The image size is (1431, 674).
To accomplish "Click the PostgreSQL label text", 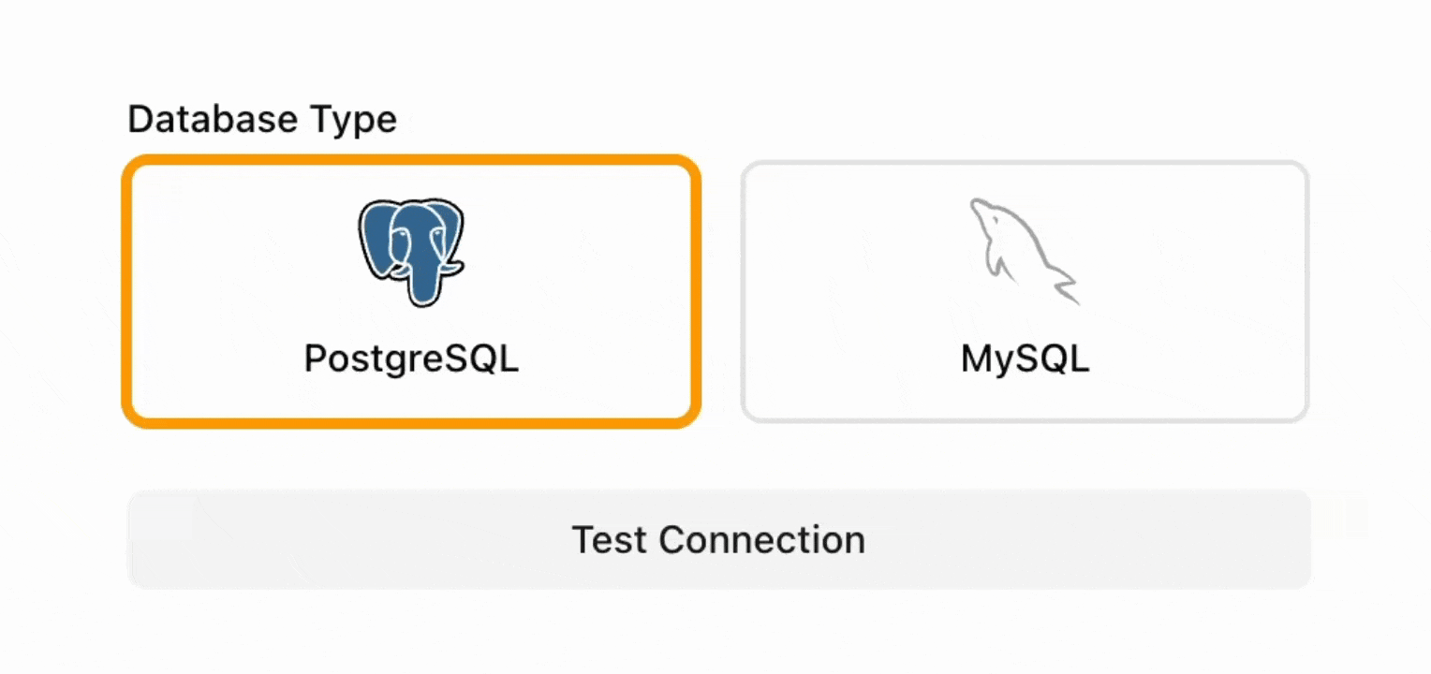I will [x=411, y=358].
